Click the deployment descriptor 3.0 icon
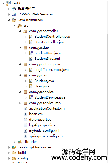 click(x=14, y=9)
